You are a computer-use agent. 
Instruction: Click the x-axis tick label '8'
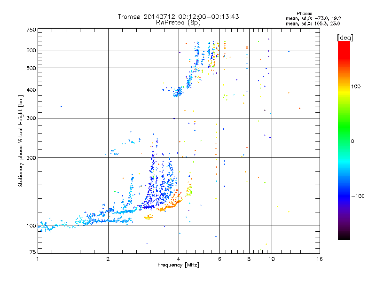pyautogui.click(x=249, y=259)
